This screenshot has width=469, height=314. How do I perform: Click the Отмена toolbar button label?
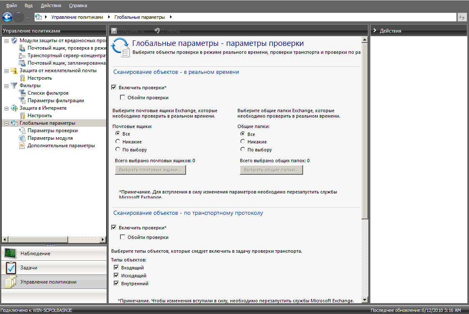tap(170, 31)
